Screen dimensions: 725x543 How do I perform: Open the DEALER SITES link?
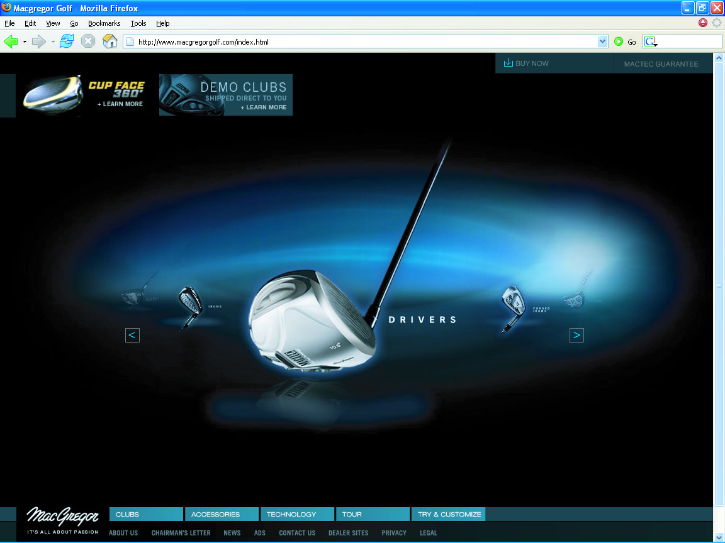coord(349,533)
